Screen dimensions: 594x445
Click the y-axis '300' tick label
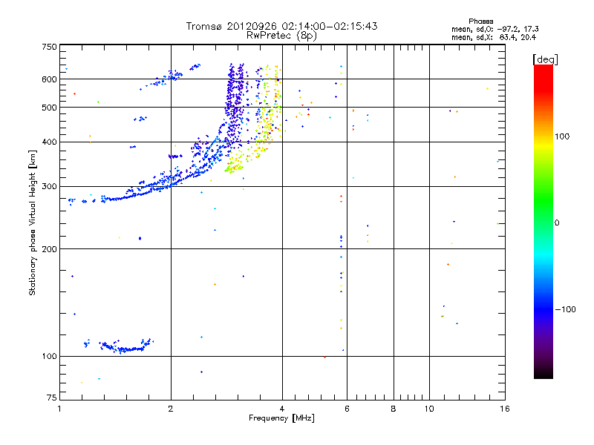coord(49,187)
